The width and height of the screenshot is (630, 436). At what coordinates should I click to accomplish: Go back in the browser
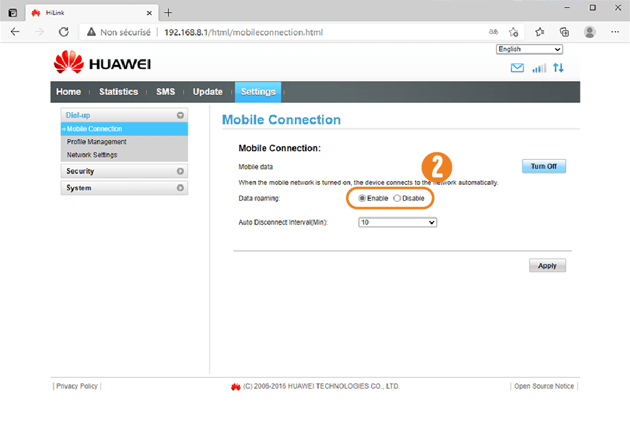(15, 32)
